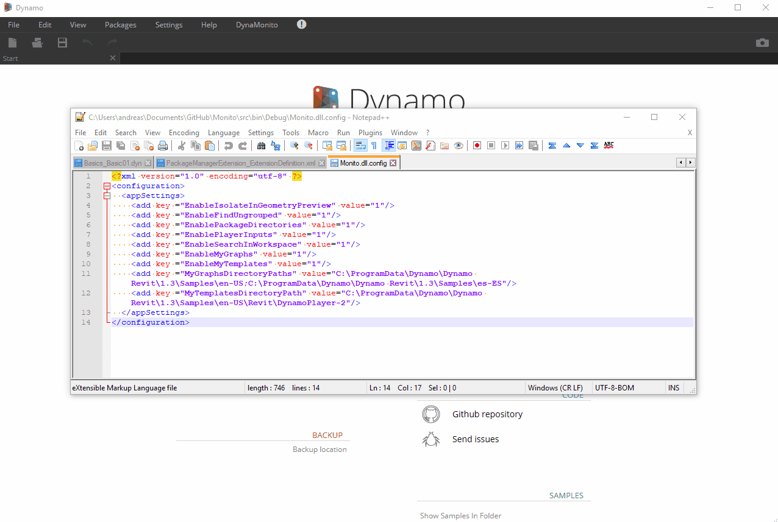
Task: Click the Paste clipboard icon
Action: click(210, 146)
